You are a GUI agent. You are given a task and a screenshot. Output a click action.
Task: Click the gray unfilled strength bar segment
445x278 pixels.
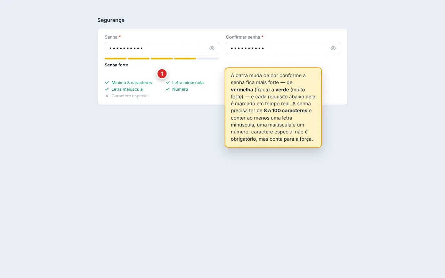(x=208, y=58)
